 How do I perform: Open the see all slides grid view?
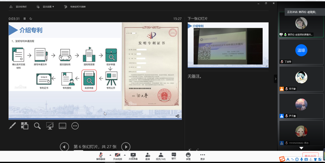[25, 126]
